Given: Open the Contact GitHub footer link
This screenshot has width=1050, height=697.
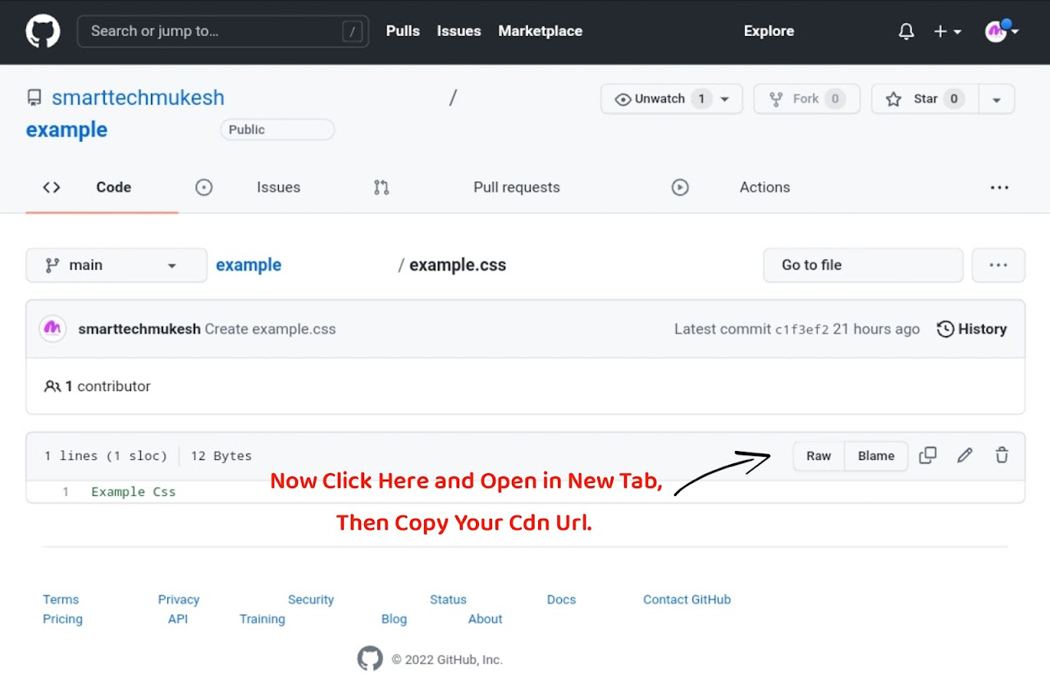Looking at the screenshot, I should point(687,599).
